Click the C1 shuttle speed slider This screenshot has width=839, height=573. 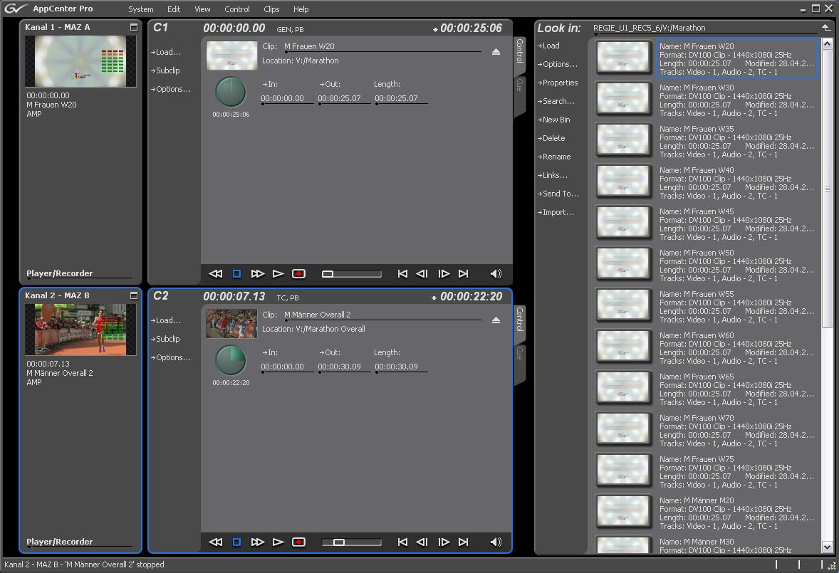[352, 273]
